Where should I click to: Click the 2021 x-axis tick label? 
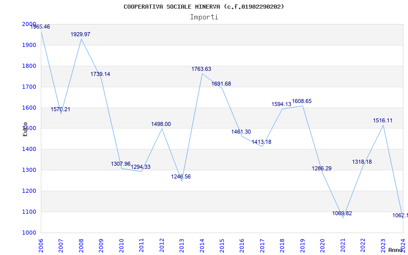[343, 245]
